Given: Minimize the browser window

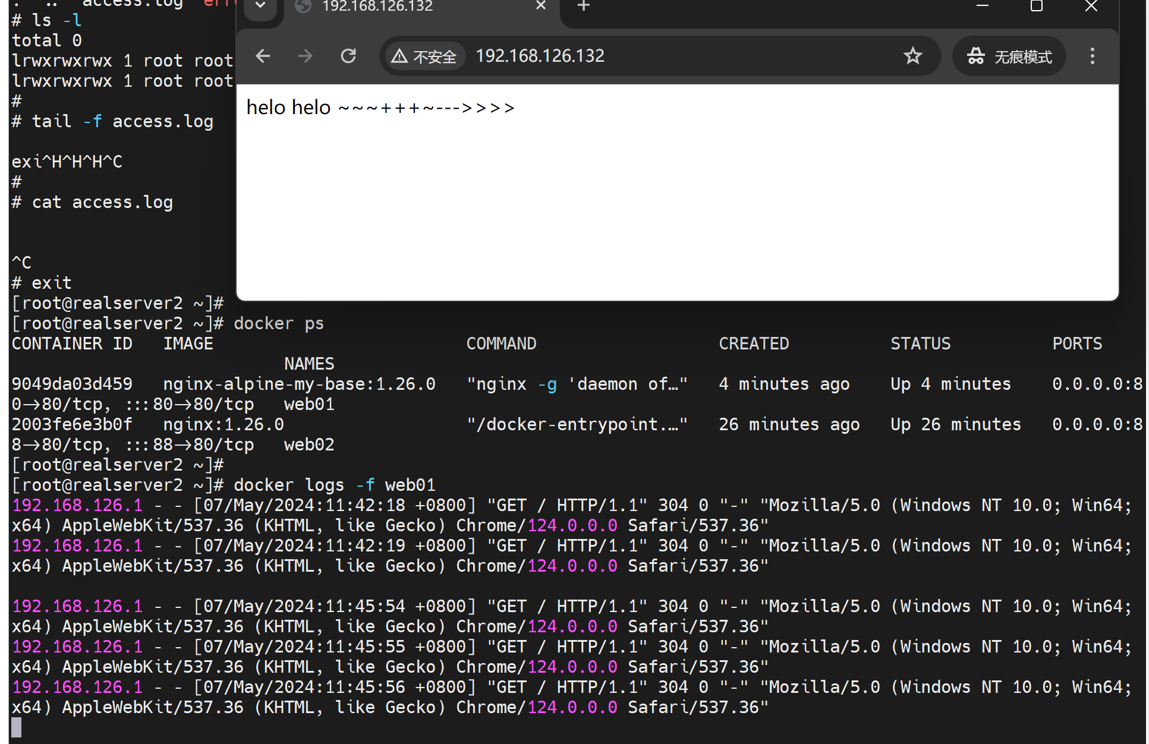Looking at the screenshot, I should coord(982,6).
